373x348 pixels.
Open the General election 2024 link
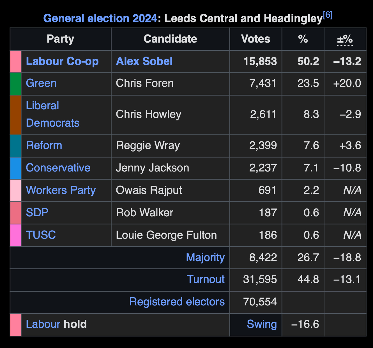100,18
